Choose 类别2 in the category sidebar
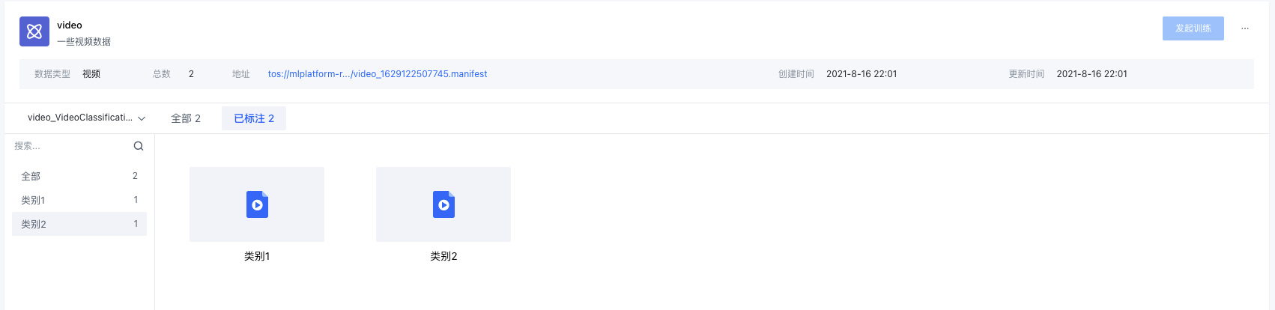Viewport: 1275px width, 310px height. pos(34,224)
